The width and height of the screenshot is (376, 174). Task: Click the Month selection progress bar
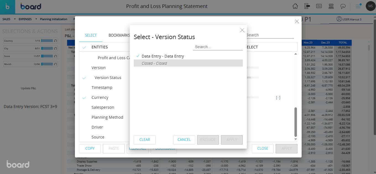pos(47,64)
